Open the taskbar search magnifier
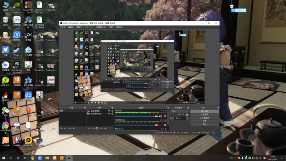Image resolution: width=286 pixels, height=161 pixels. 11,158
